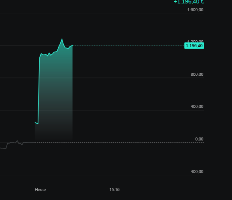This screenshot has width=232, height=200.
Task: Select the 15:15 time axis label
Action: 114,190
